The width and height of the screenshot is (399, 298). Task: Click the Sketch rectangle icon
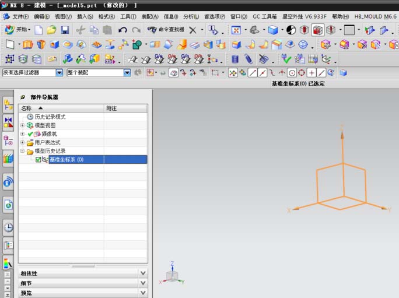[x=10, y=44]
